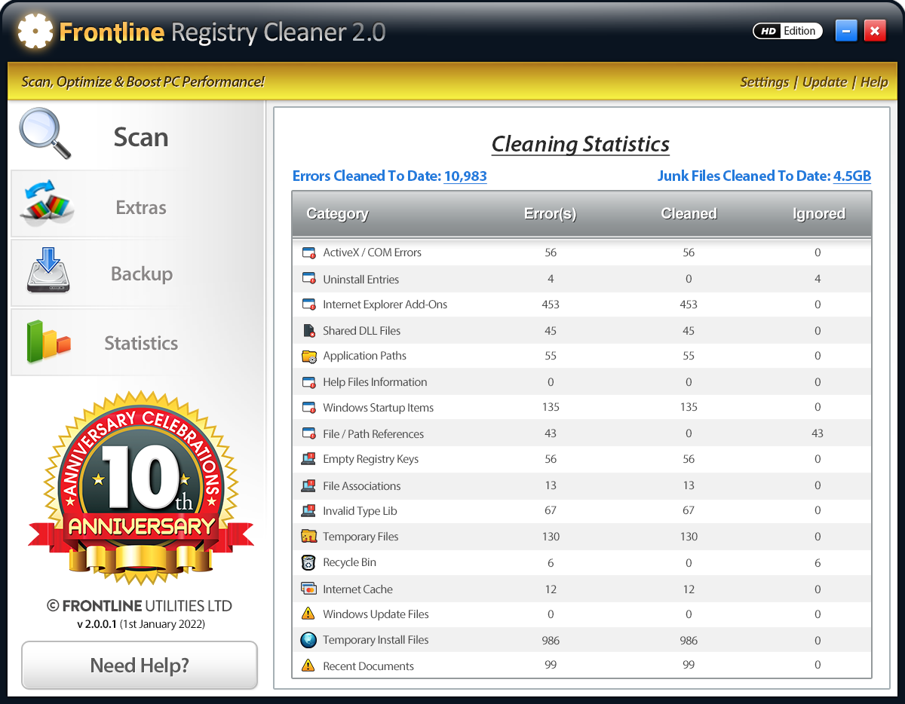Switch to the Scan tab
Screen dimensions: 905x704
137,135
